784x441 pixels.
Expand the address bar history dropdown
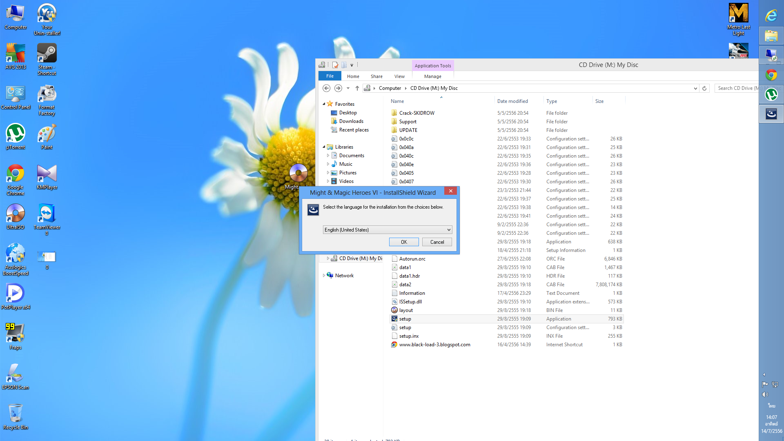695,88
